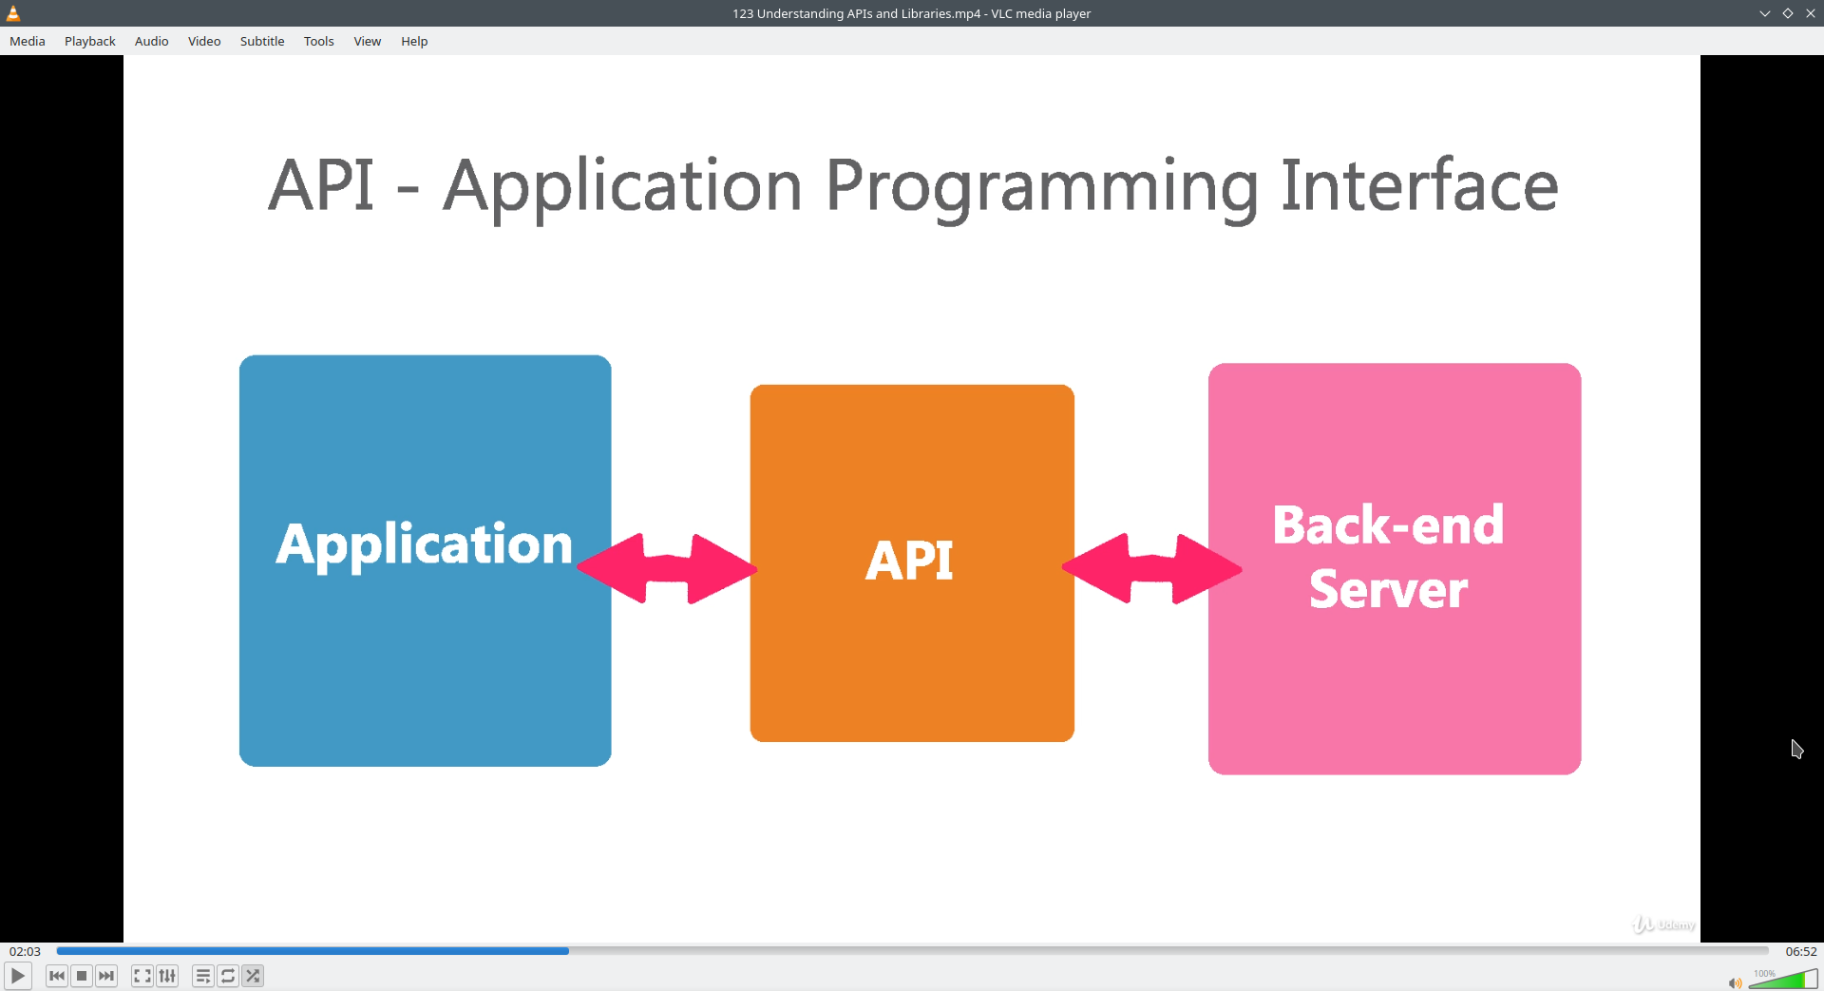
Task: Toggle remaining time on 06:52 label
Action: 1801,951
